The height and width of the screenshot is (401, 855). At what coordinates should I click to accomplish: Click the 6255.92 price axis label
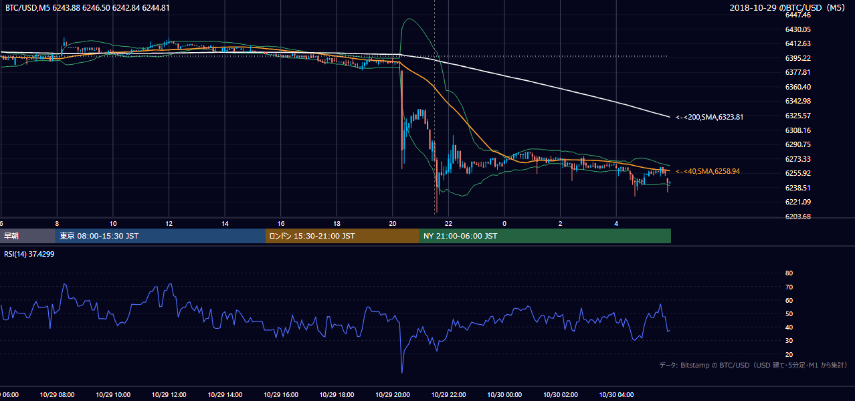click(x=798, y=173)
